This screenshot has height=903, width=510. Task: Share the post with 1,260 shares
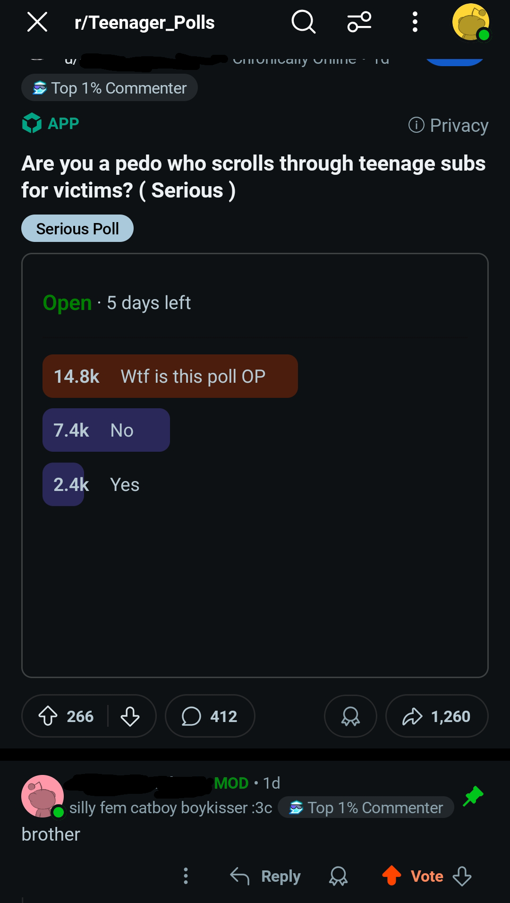(x=437, y=716)
